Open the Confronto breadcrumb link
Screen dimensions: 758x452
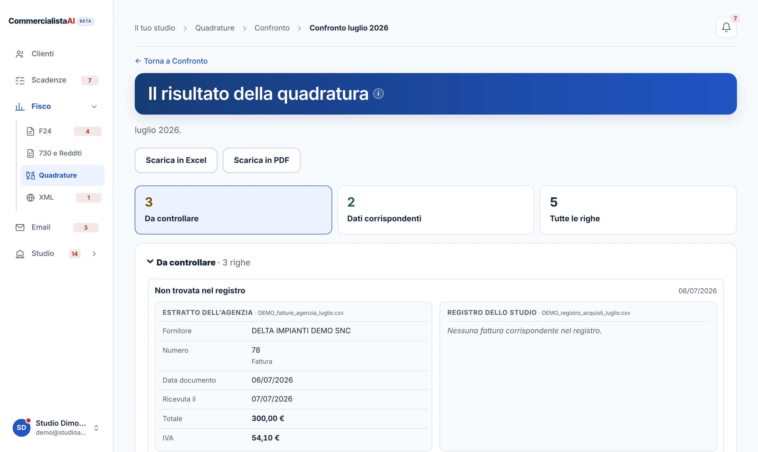[272, 28]
